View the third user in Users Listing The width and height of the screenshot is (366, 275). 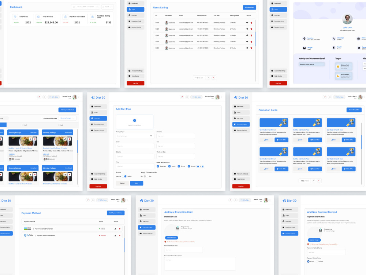click(247, 35)
